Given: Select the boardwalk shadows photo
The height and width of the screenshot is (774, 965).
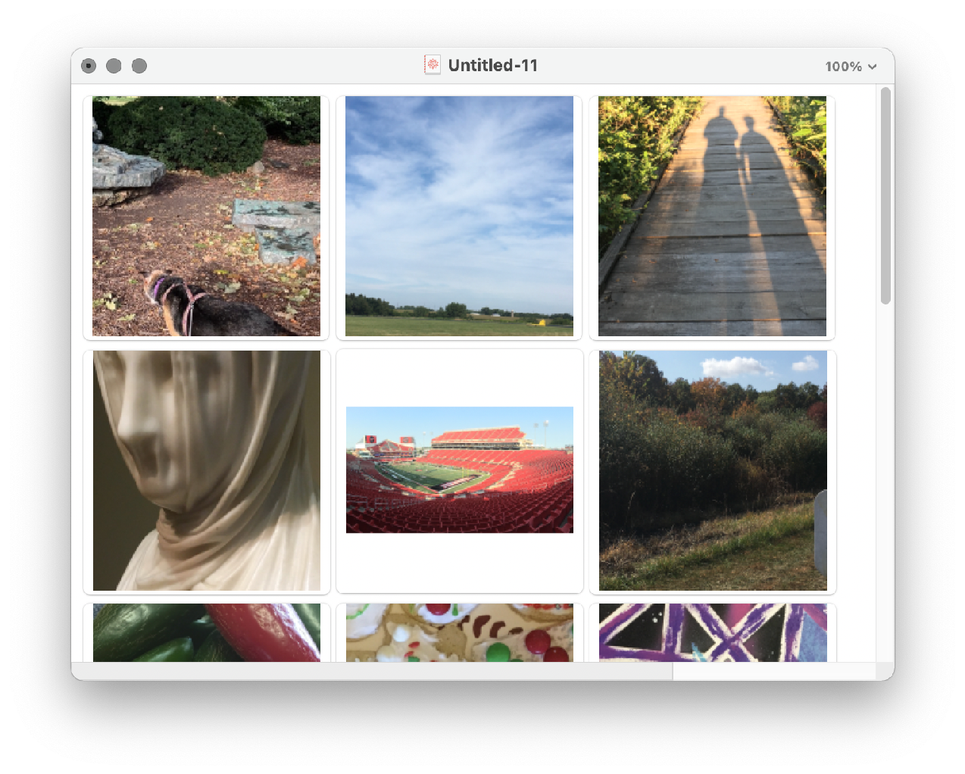Looking at the screenshot, I should [x=712, y=216].
